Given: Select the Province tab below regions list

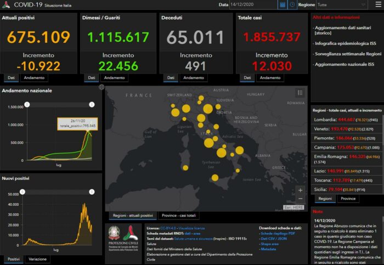Looking at the screenshot, I should 347,199.
